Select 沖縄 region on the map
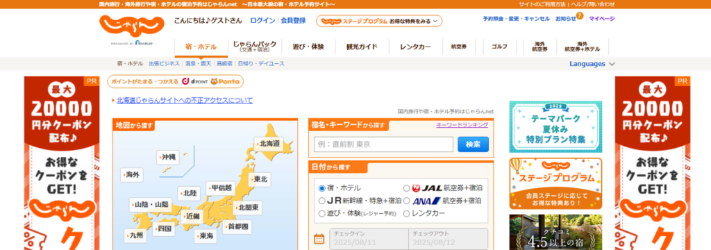The width and height of the screenshot is (711, 250). (x=167, y=158)
